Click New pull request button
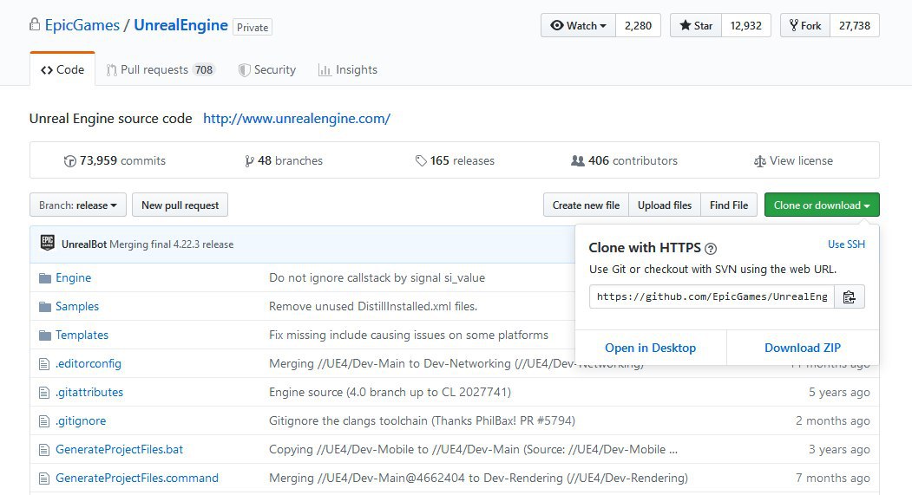The image size is (912, 495). coord(180,205)
